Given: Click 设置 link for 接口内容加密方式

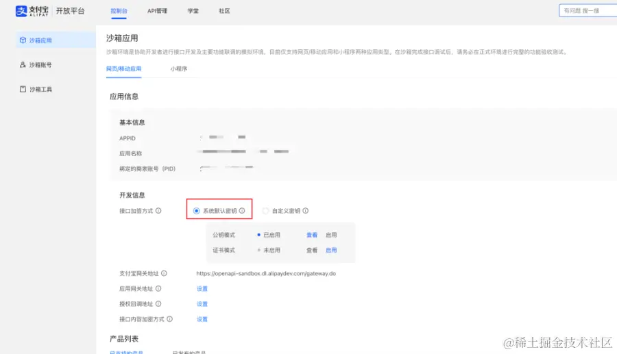Looking at the screenshot, I should (202, 320).
